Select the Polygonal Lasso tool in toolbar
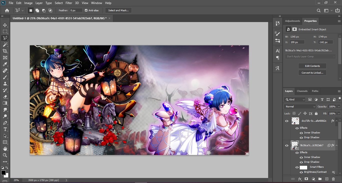This screenshot has width=342, height=183. (5, 38)
